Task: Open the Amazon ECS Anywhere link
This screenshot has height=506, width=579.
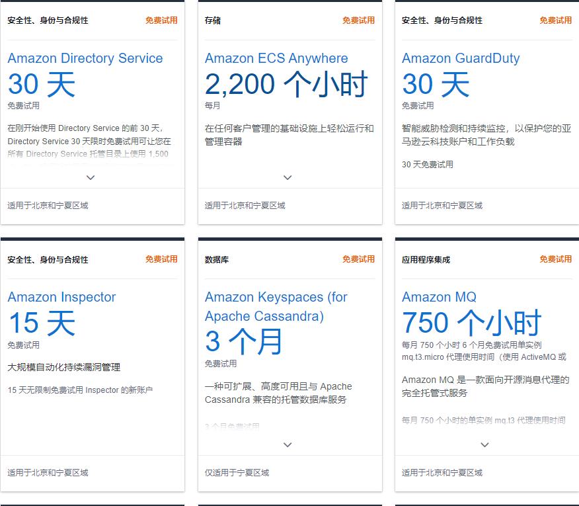Action: [x=276, y=58]
